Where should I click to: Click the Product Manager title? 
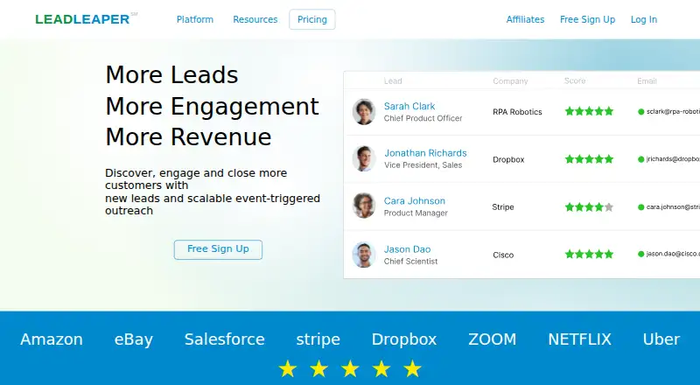(x=416, y=213)
